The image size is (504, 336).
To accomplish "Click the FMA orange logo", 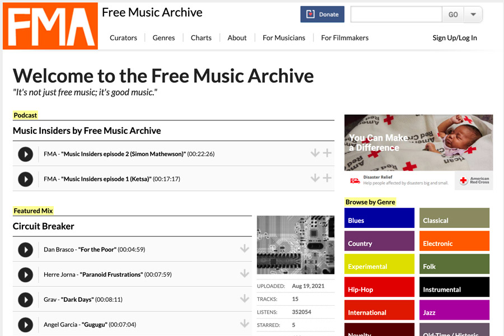I will (x=50, y=26).
